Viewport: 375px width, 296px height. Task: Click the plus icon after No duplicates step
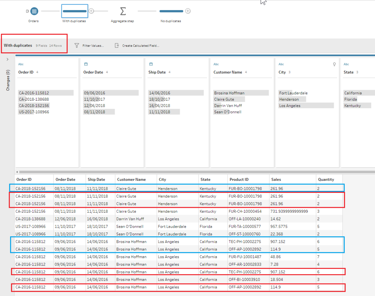pos(188,11)
